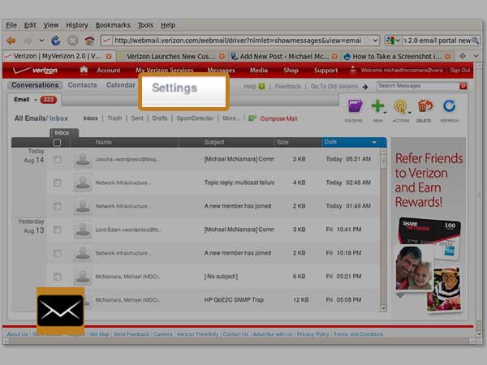Check the Lord Edam email checkbox
This screenshot has width=487, height=365.
57,230
